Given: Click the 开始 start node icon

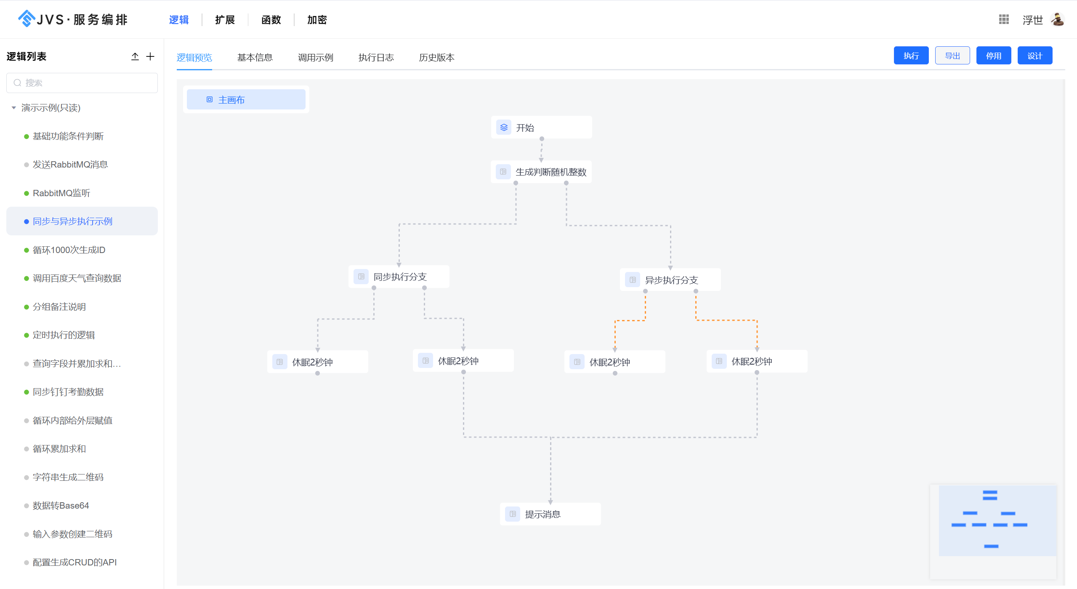Looking at the screenshot, I should pyautogui.click(x=503, y=127).
